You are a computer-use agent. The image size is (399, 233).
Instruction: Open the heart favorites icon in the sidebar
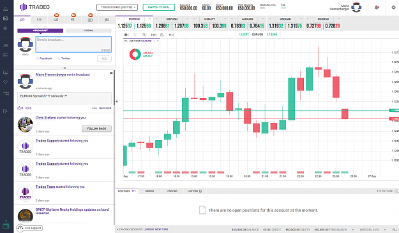(6, 82)
